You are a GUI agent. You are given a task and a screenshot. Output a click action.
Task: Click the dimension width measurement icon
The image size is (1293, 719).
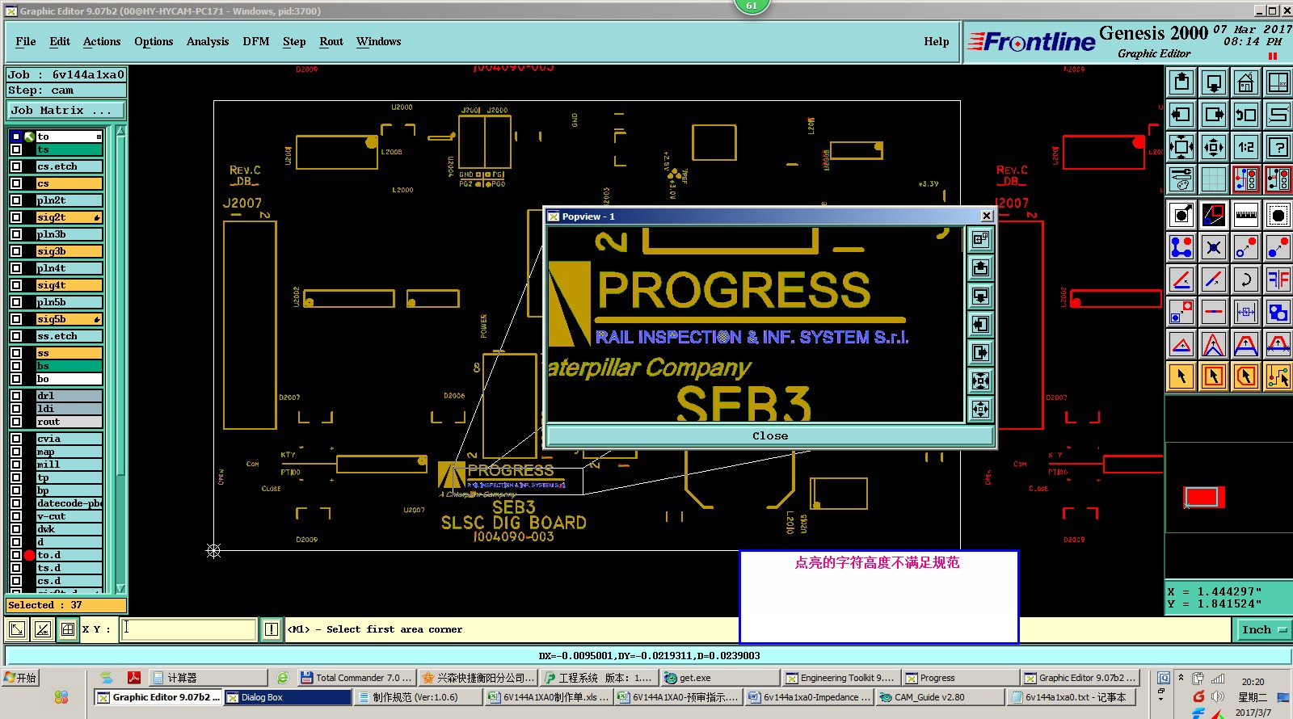click(x=1246, y=312)
